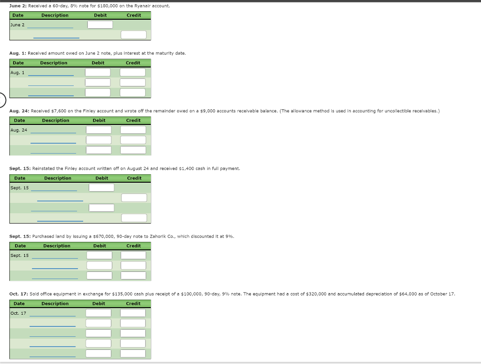Click Aug. 24 first row debit field
This screenshot has width=481, height=364.
(99, 130)
